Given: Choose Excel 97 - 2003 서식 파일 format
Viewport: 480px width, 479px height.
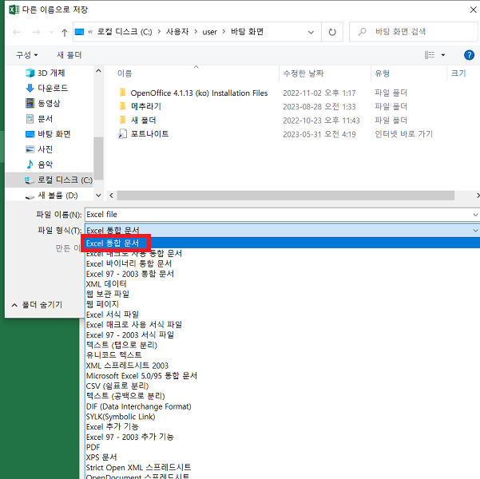Looking at the screenshot, I should click(130, 335).
